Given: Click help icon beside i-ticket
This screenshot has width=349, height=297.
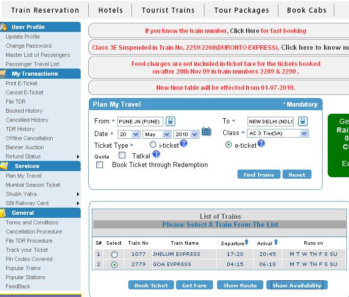Looking at the screenshot, I should coord(184,143).
